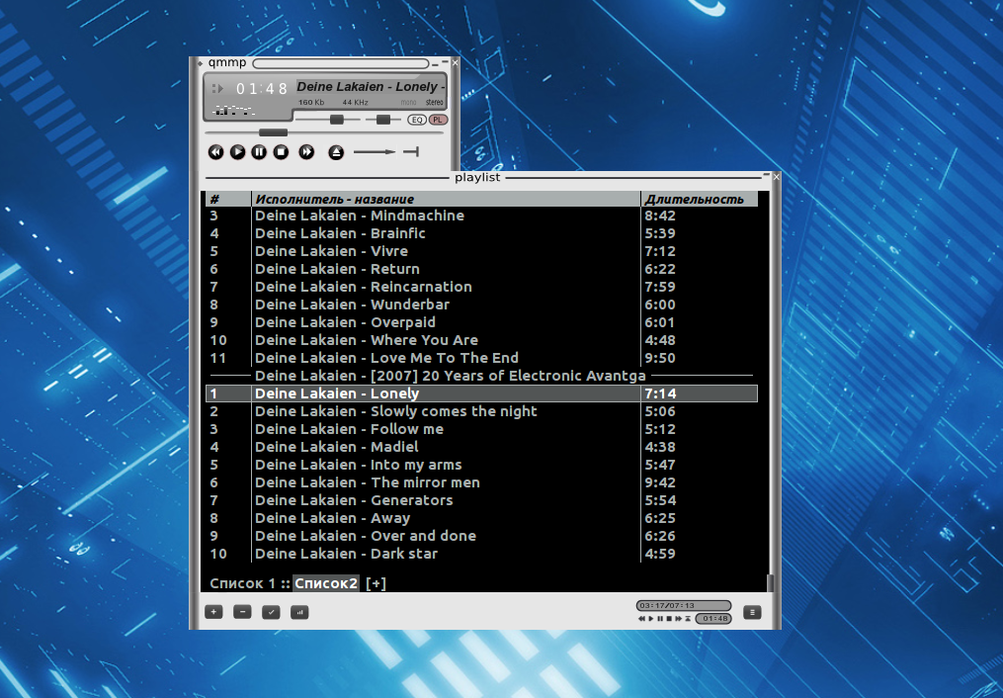
Task: Click the plus add-files button in playlist footer
Action: pos(213,612)
